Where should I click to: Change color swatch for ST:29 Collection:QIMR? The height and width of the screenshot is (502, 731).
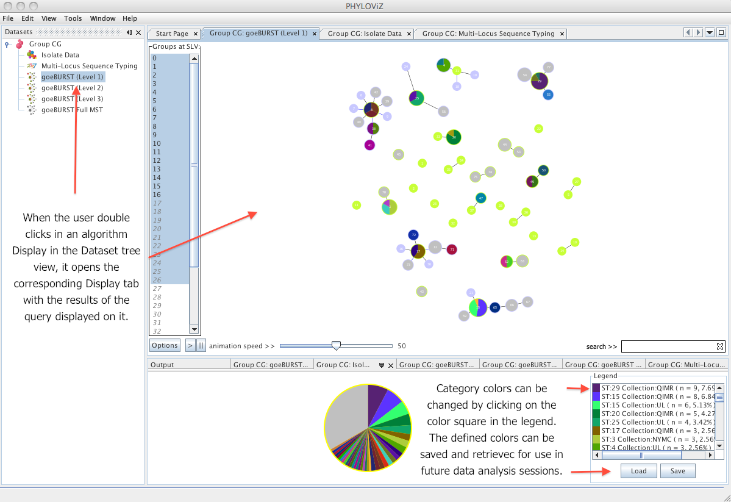point(596,388)
